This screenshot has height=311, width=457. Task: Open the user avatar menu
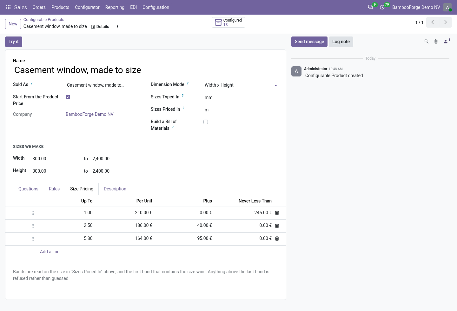[x=447, y=7]
